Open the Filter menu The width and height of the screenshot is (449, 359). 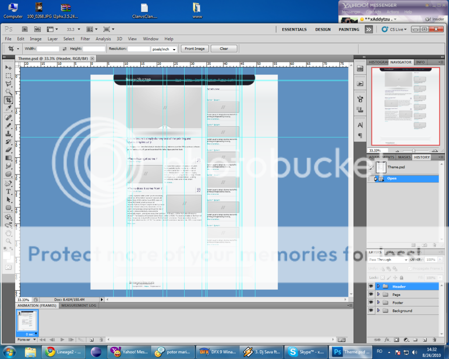[x=85, y=39]
